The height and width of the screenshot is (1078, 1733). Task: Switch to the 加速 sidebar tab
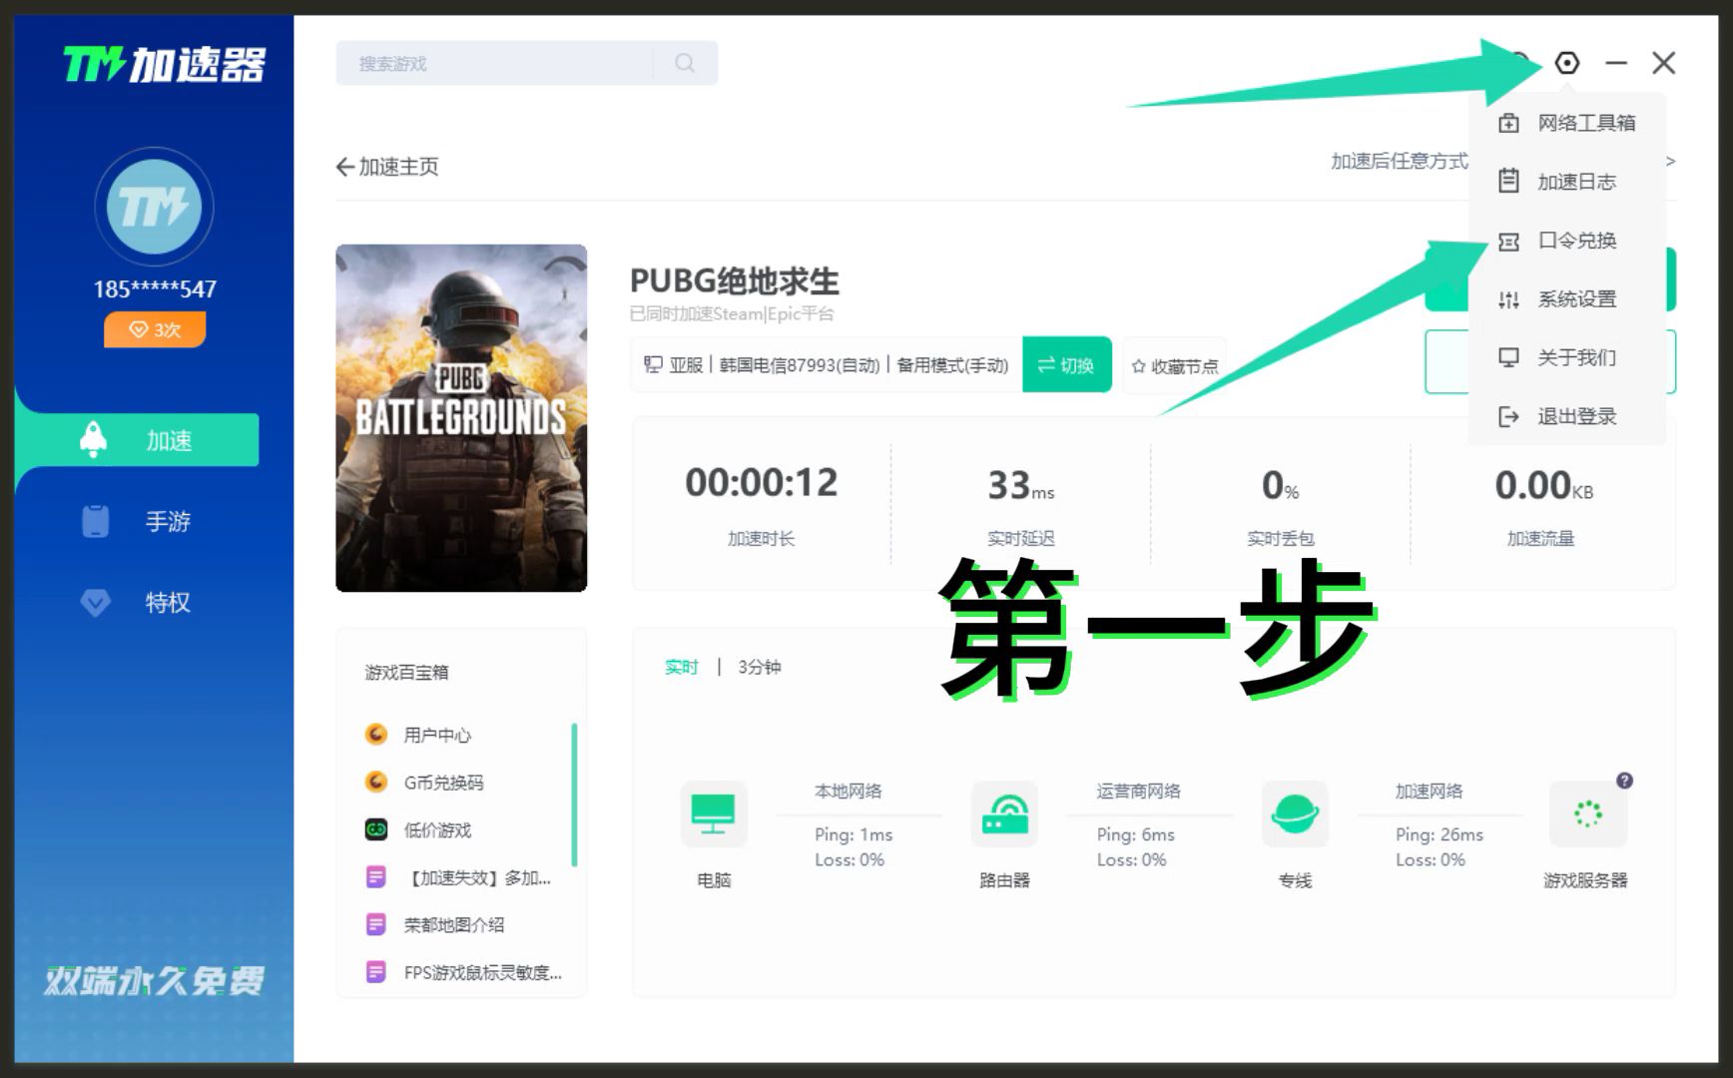coord(138,440)
